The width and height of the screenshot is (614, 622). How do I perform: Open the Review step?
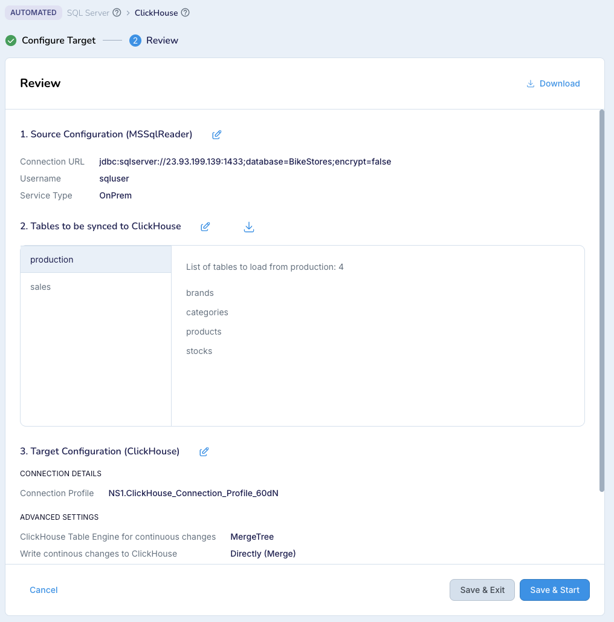[x=162, y=41]
